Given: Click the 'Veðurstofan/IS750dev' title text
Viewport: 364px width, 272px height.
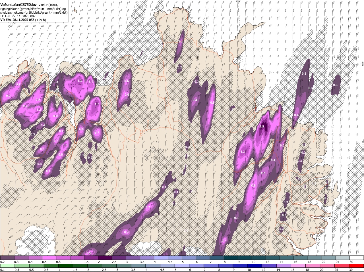Looking at the screenshot, I should point(18,5).
